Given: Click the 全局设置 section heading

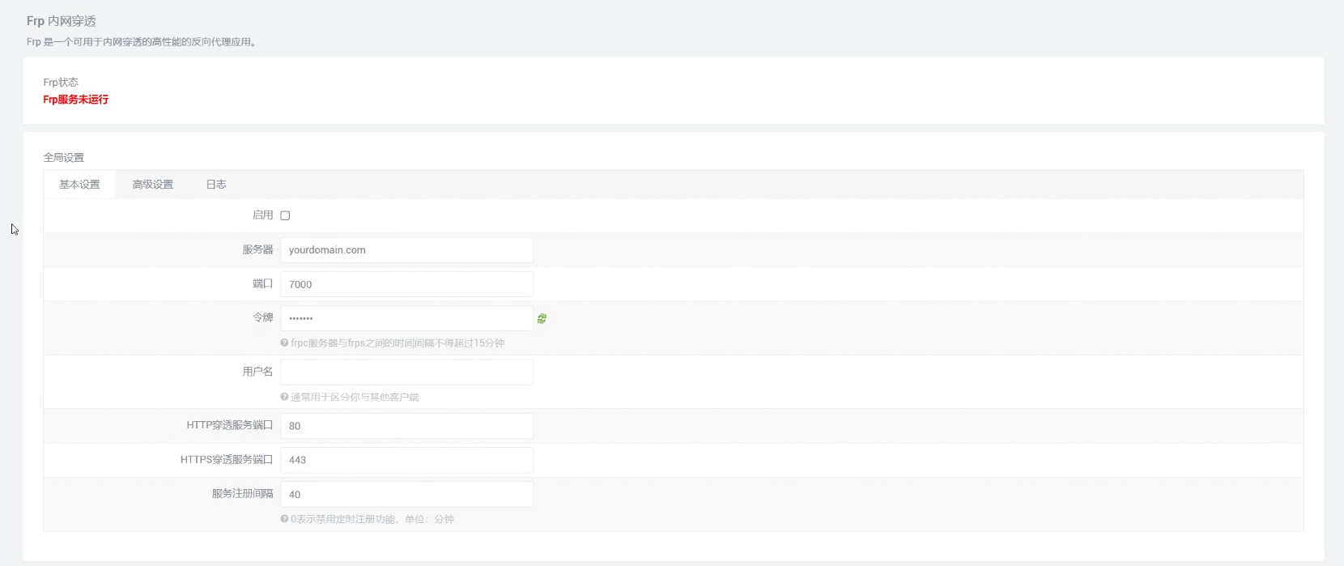Looking at the screenshot, I should [x=63, y=158].
